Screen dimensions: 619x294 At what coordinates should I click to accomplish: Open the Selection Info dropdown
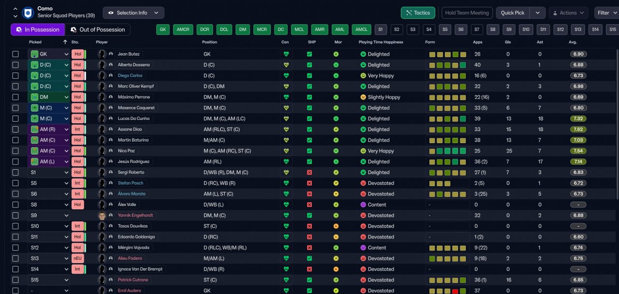[x=133, y=13]
